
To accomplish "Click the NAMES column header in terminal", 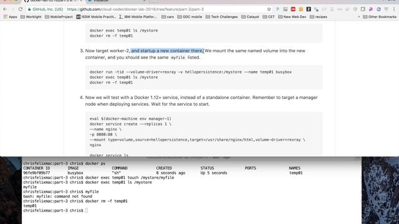I will pos(295,168).
